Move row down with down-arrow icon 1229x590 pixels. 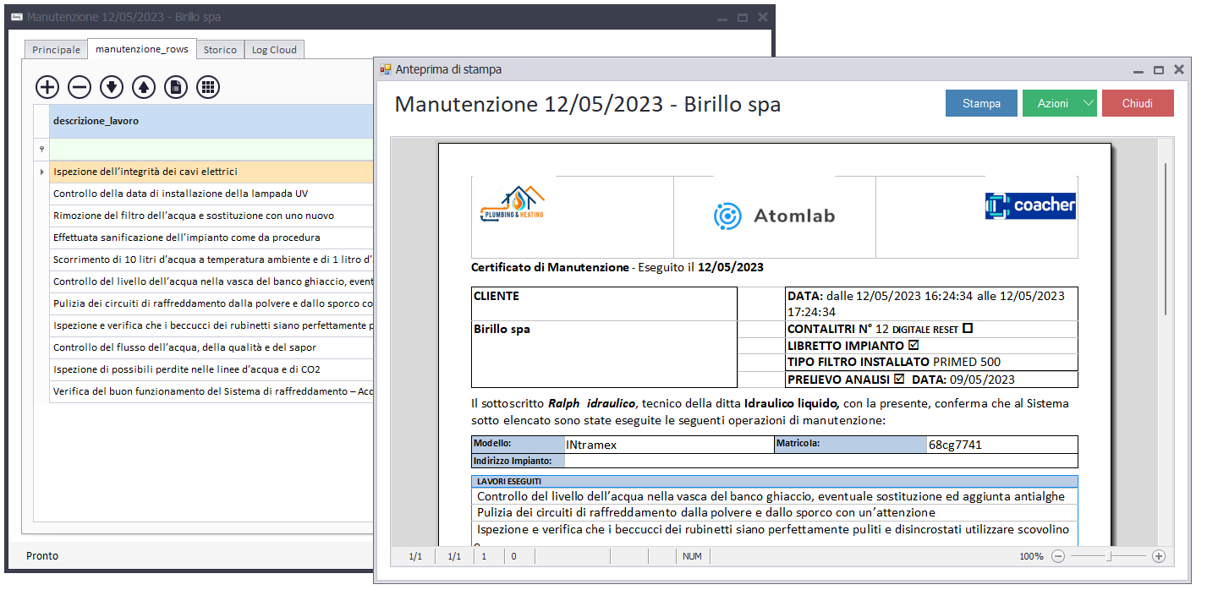point(112,86)
